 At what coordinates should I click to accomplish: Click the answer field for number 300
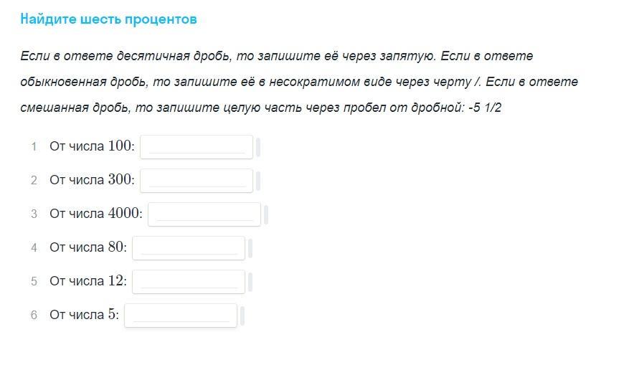pyautogui.click(x=197, y=181)
